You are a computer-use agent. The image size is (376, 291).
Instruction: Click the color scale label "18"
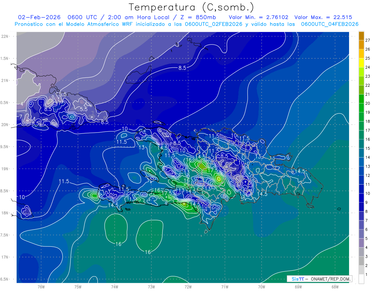tap(368, 121)
